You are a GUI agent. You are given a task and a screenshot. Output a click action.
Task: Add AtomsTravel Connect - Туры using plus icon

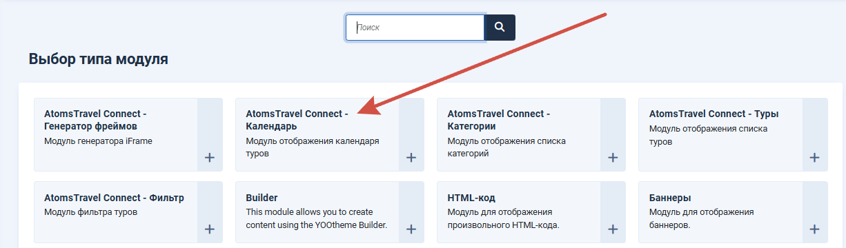click(814, 157)
